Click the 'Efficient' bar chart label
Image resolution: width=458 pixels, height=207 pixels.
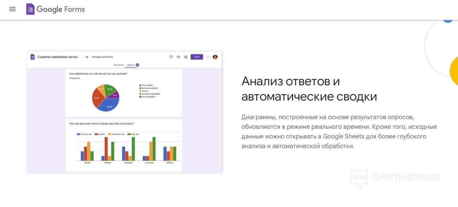pyautogui.click(x=170, y=162)
